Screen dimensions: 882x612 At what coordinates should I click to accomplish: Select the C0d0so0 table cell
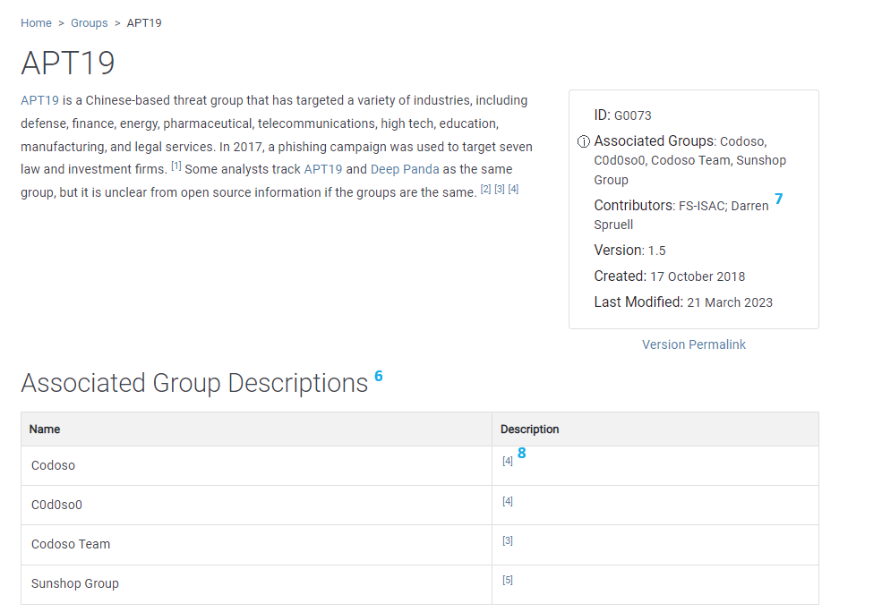(256, 506)
